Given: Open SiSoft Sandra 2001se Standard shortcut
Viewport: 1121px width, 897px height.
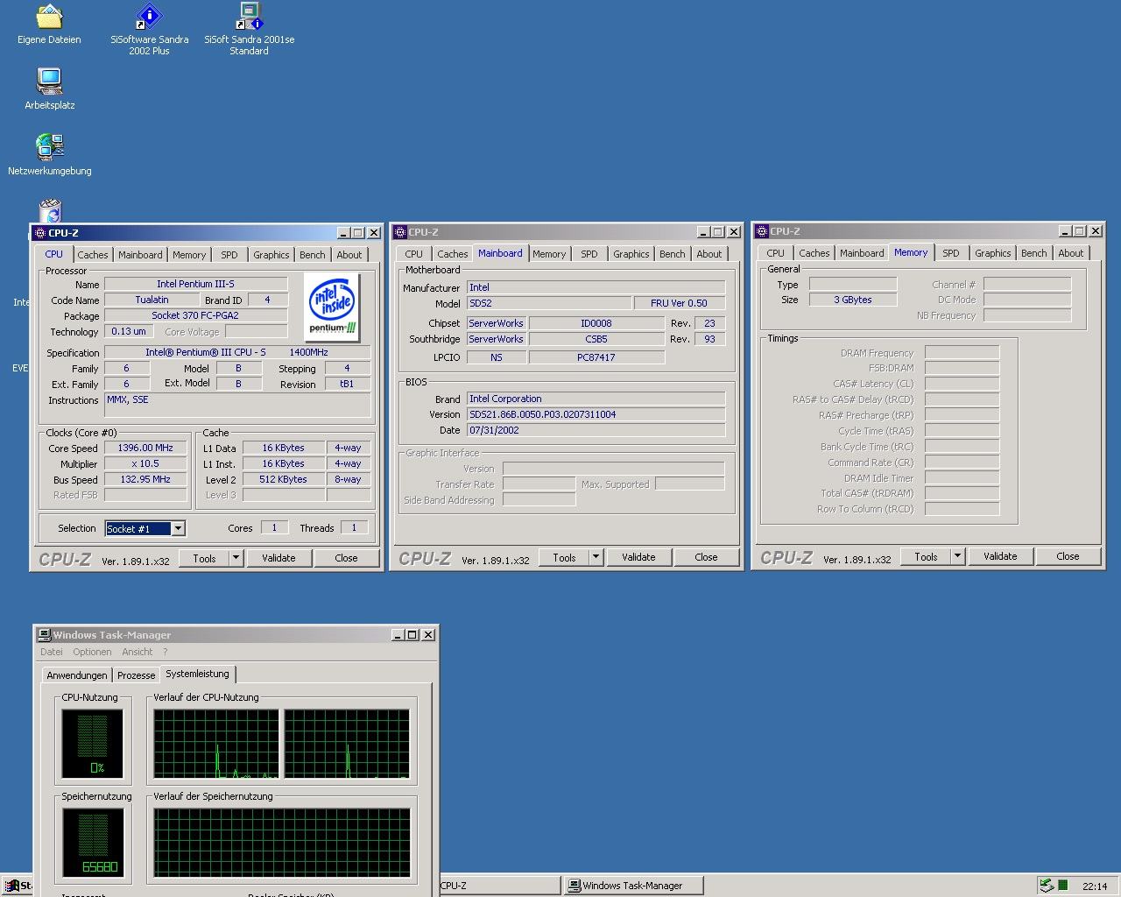Looking at the screenshot, I should pos(250,17).
